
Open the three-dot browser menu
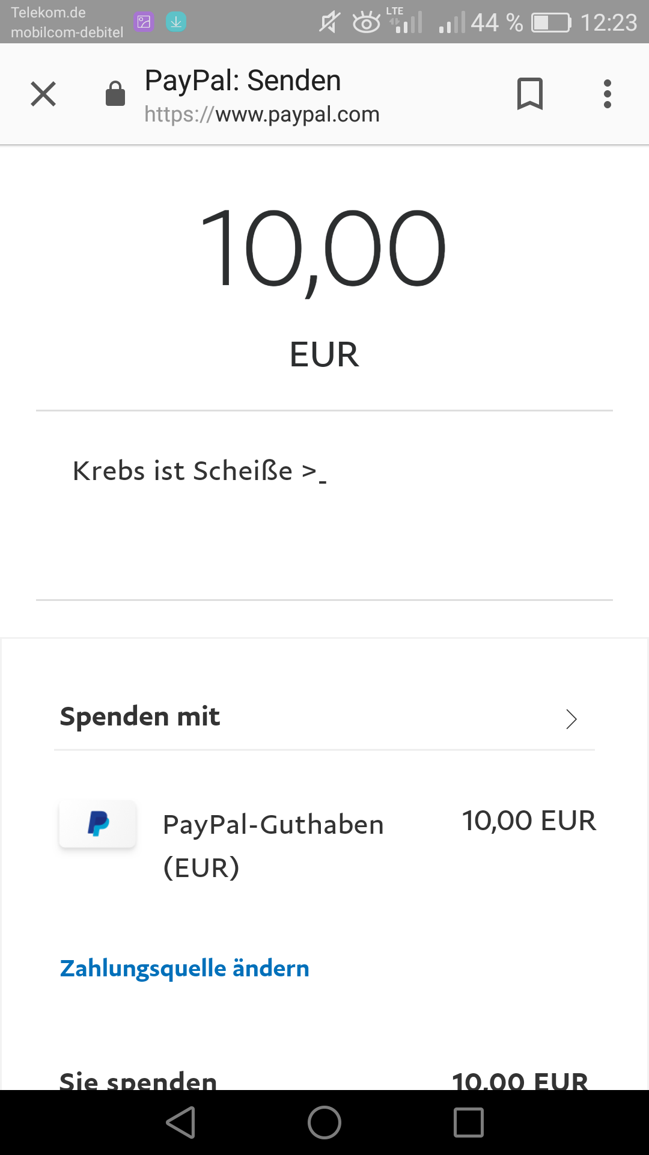point(608,94)
